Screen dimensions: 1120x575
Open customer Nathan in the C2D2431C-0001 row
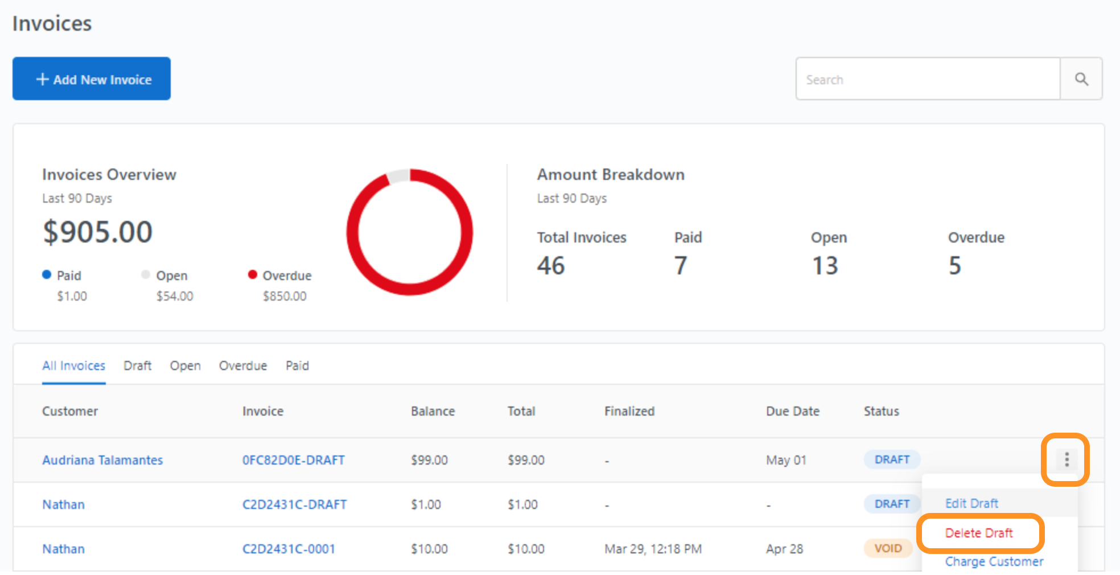click(x=63, y=549)
